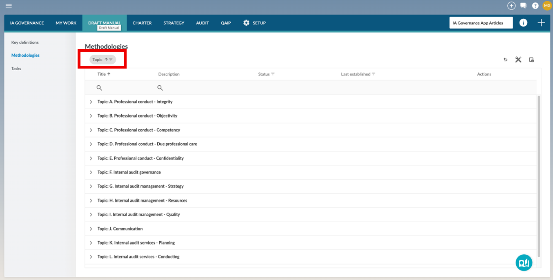The height and width of the screenshot is (280, 553).
Task: Select the Draft Manual tab
Action: [x=105, y=23]
